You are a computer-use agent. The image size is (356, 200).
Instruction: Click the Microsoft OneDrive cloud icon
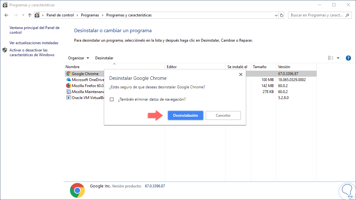click(69, 79)
